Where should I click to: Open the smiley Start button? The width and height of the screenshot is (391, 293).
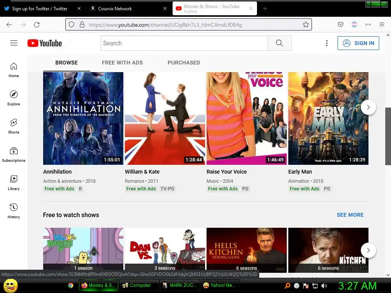(10, 285)
